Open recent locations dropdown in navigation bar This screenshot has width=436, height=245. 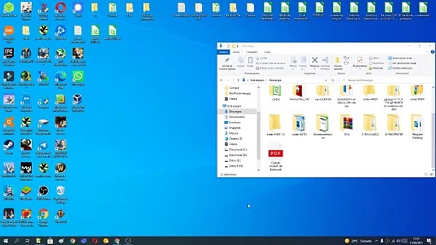coord(233,80)
